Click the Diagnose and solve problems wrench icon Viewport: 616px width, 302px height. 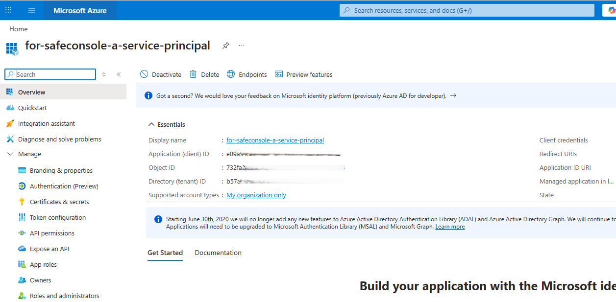10,139
